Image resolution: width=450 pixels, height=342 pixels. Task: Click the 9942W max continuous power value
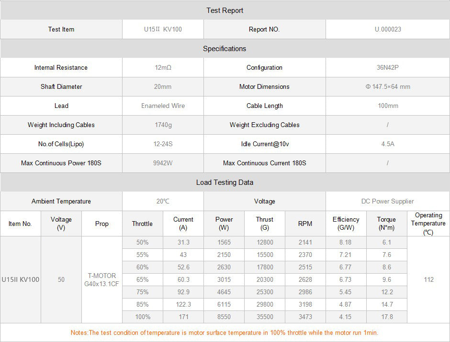click(x=163, y=163)
